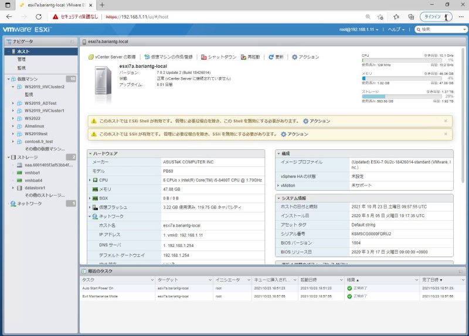The height and width of the screenshot is (336, 469).
Task: Dismiss the ESXi Shell warning banner
Action: (446, 121)
